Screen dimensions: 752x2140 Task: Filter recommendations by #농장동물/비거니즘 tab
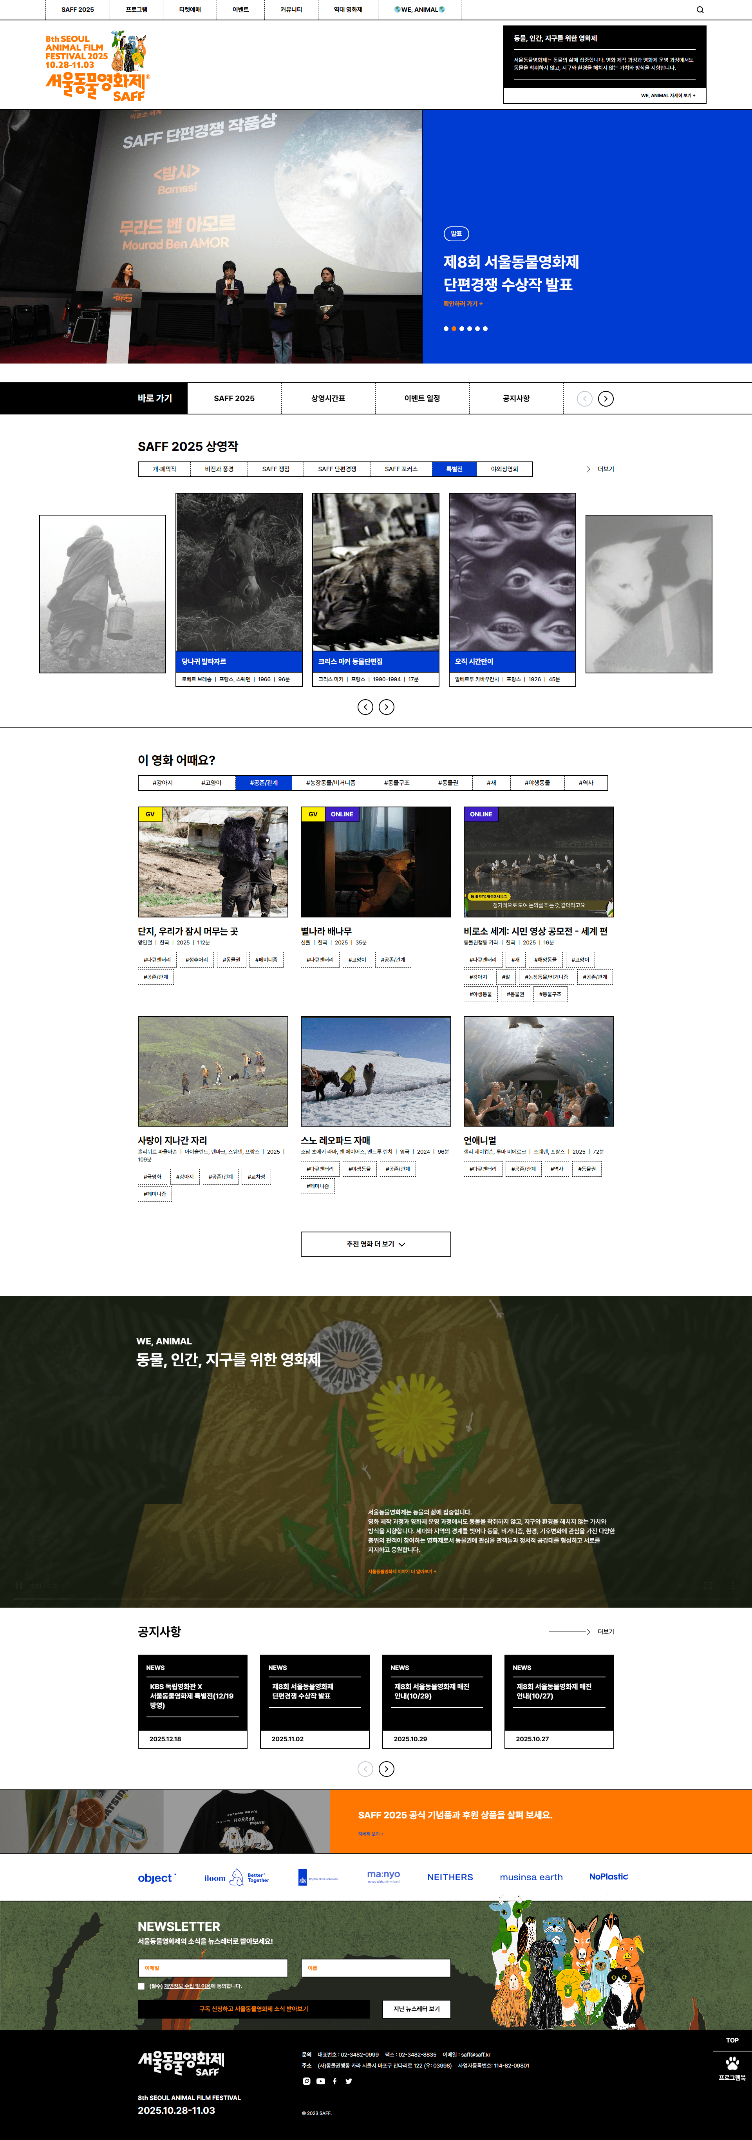pyautogui.click(x=331, y=783)
